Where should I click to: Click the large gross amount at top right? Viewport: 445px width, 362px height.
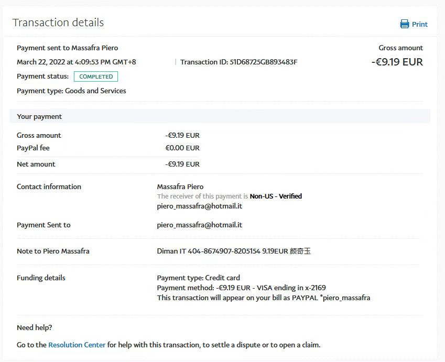pyautogui.click(x=397, y=62)
